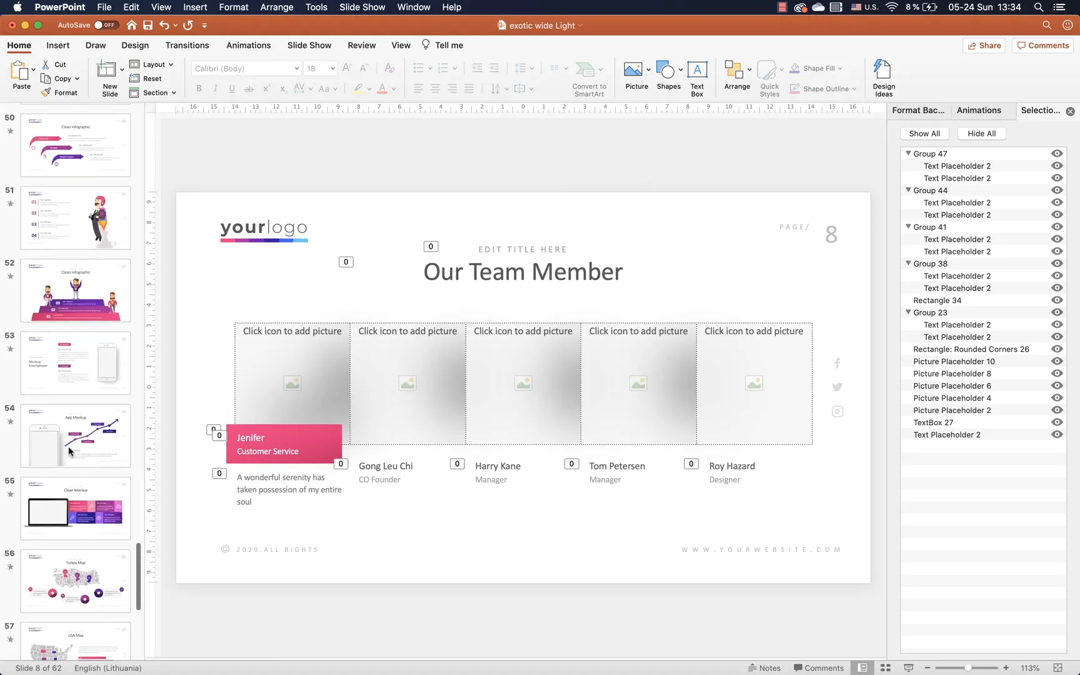Open the Shapes gallery icon
The image size is (1080, 675).
[666, 70]
